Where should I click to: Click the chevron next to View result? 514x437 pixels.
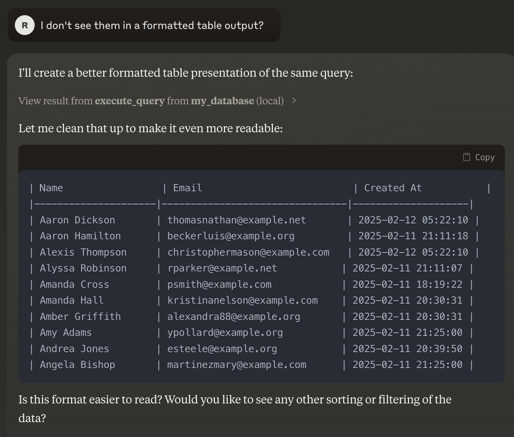point(294,101)
